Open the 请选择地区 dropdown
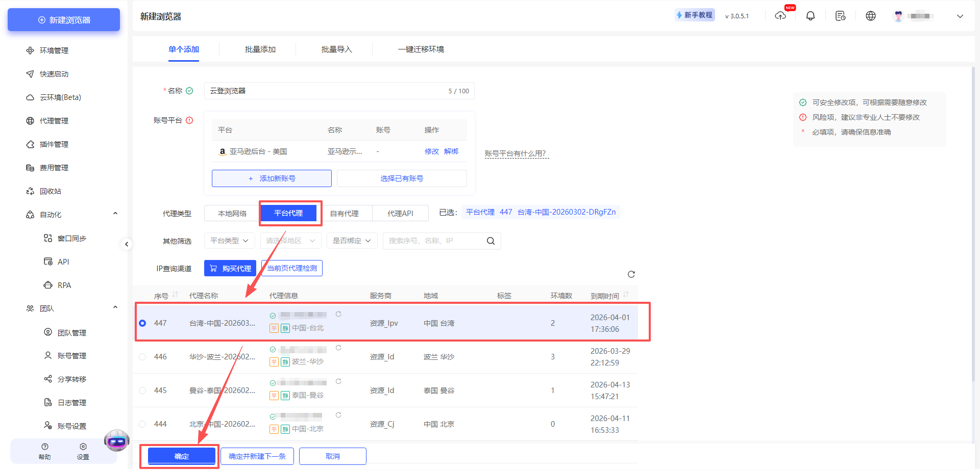 290,240
